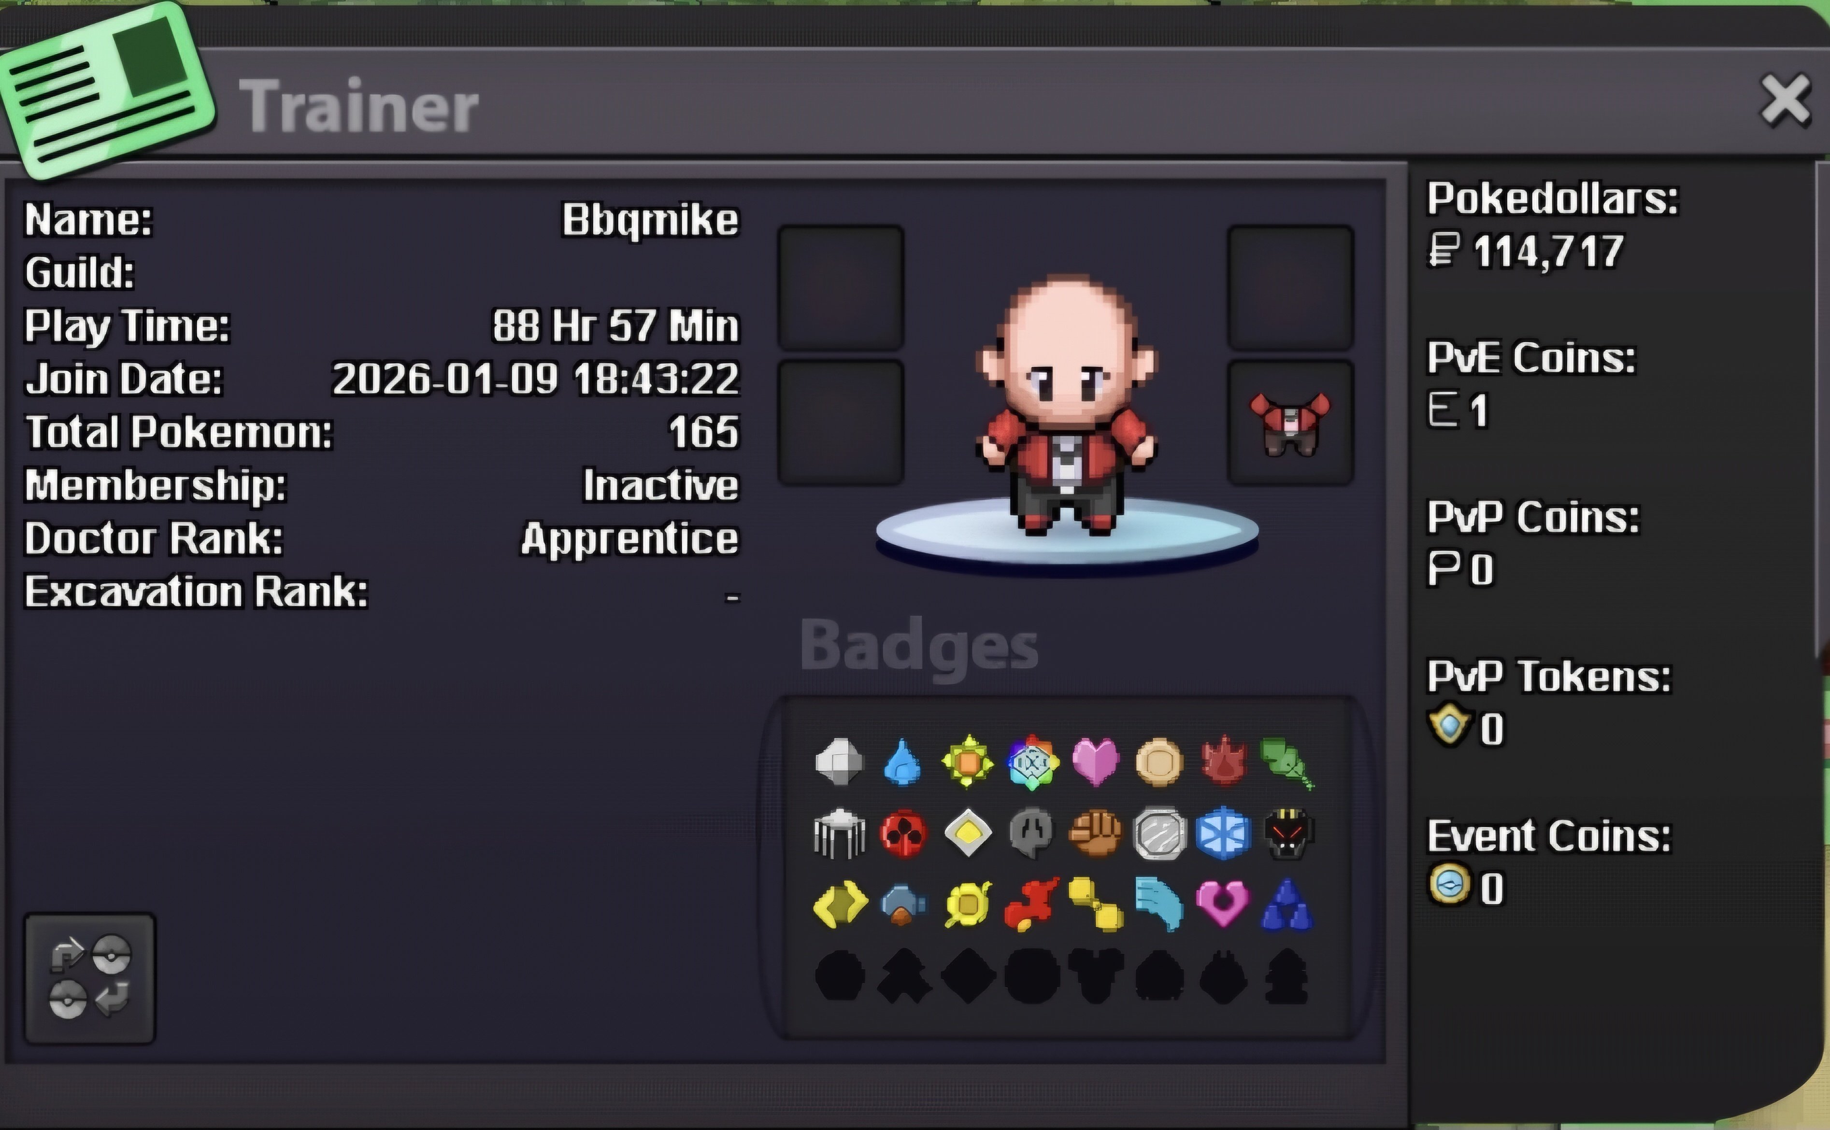The image size is (1830, 1130).
Task: Select the blue water drop Cascade badge
Action: 902,762
